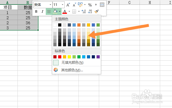Click cell with value 36
The width and height of the screenshot is (172, 108).
28,23
